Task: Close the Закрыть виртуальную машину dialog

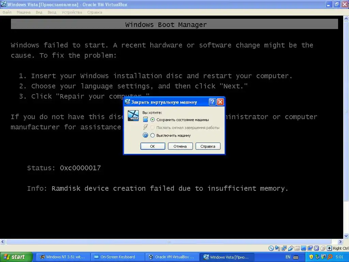Action: point(221,102)
